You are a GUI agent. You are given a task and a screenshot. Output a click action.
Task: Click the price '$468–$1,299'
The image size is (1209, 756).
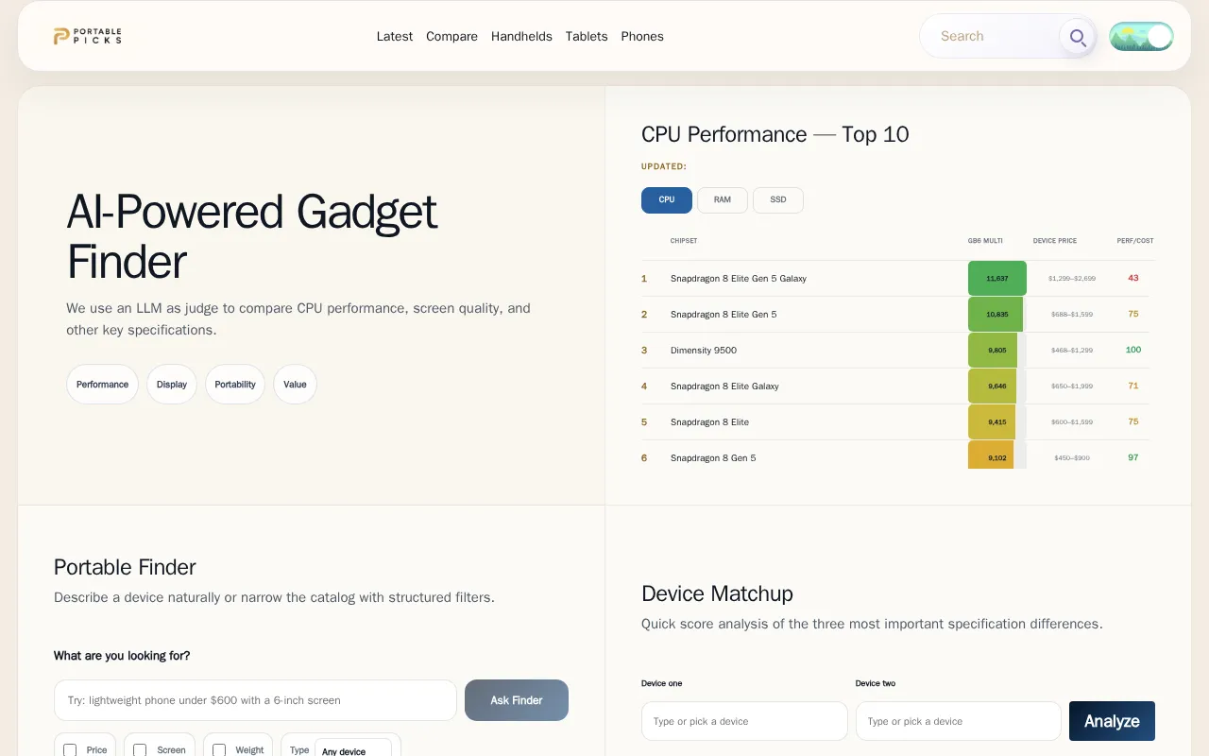coord(1072,351)
